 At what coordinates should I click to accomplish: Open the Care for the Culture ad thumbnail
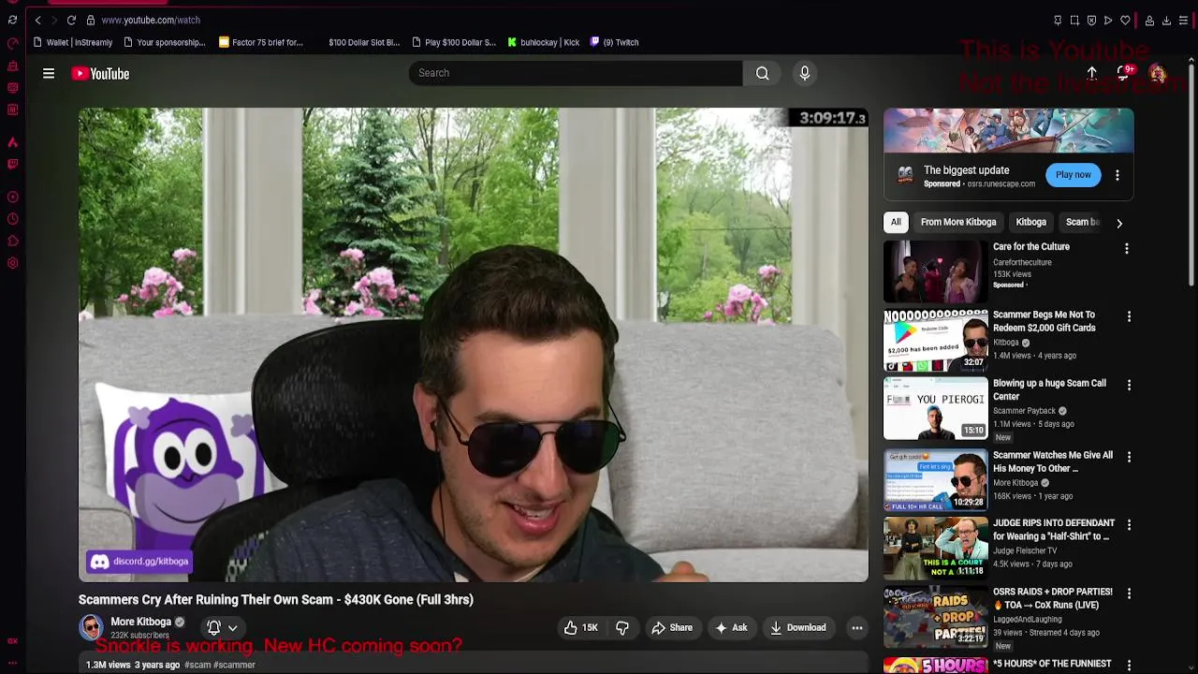click(936, 271)
